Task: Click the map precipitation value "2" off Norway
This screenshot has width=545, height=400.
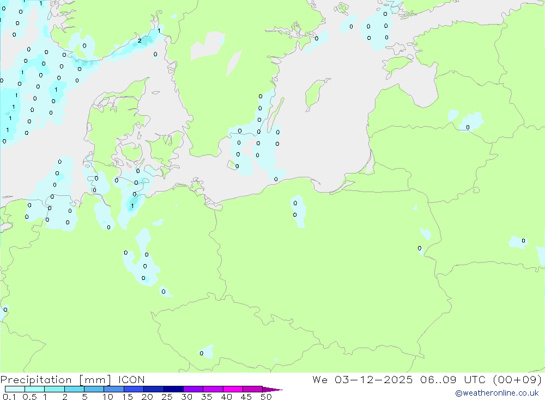Action: pyautogui.click(x=140, y=41)
